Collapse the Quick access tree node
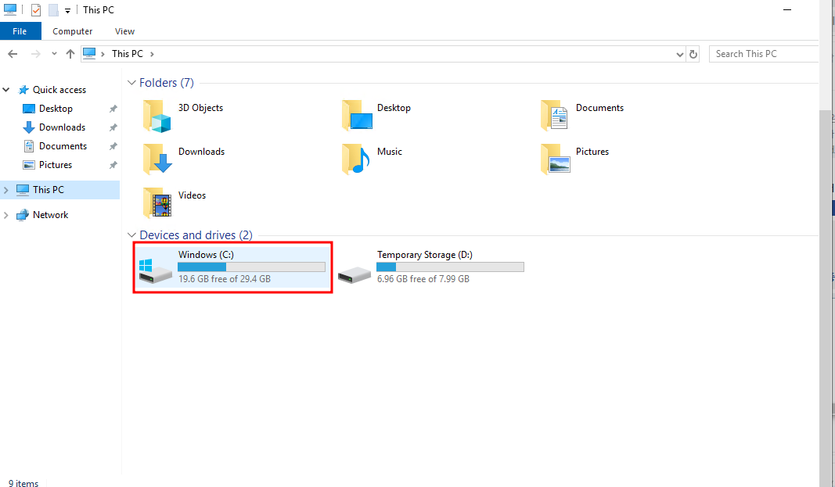 coord(6,90)
